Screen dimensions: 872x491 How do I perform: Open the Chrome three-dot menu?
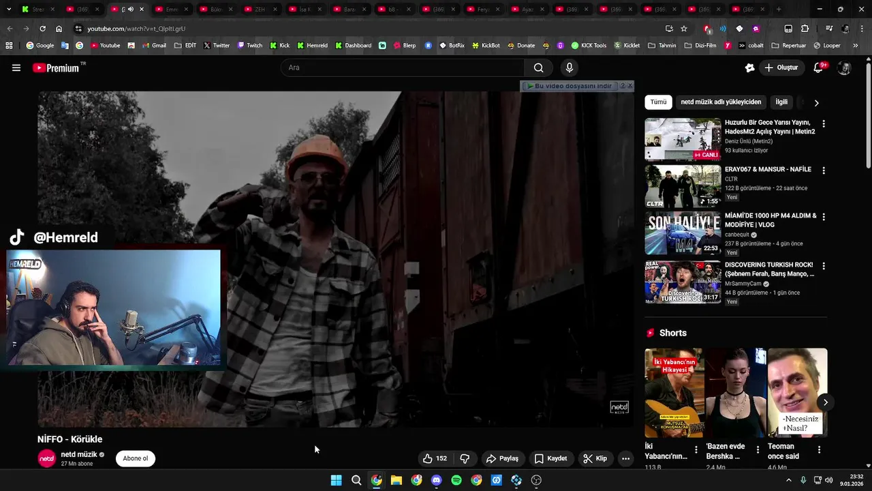(x=863, y=29)
